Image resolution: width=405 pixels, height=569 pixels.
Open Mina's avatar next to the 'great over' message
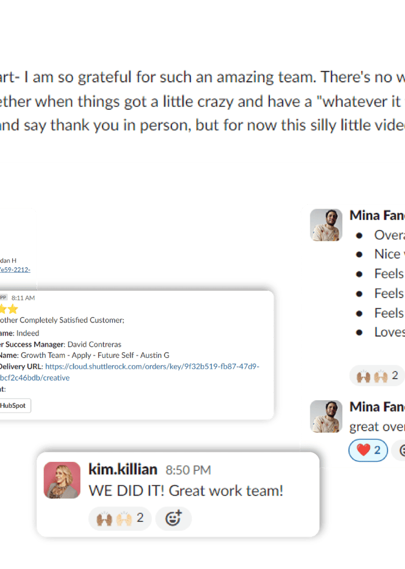point(326,416)
